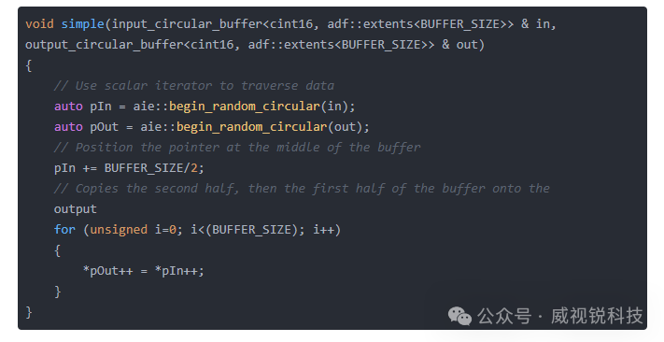Click the pIn += BUFFER_SIZE/2 statement

click(129, 168)
